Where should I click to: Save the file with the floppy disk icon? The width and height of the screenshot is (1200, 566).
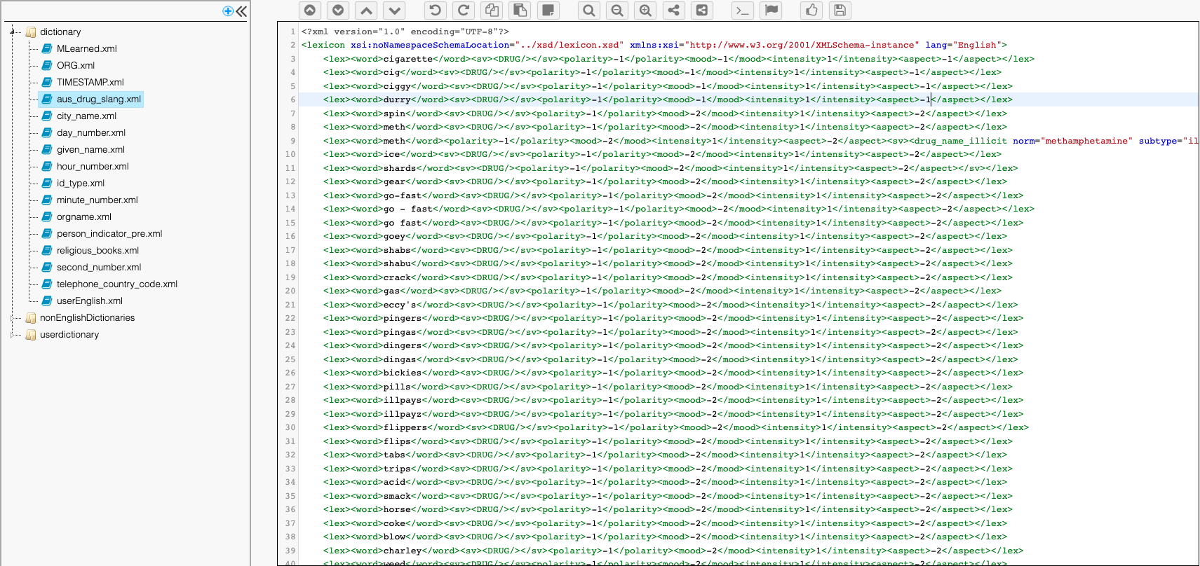click(840, 11)
